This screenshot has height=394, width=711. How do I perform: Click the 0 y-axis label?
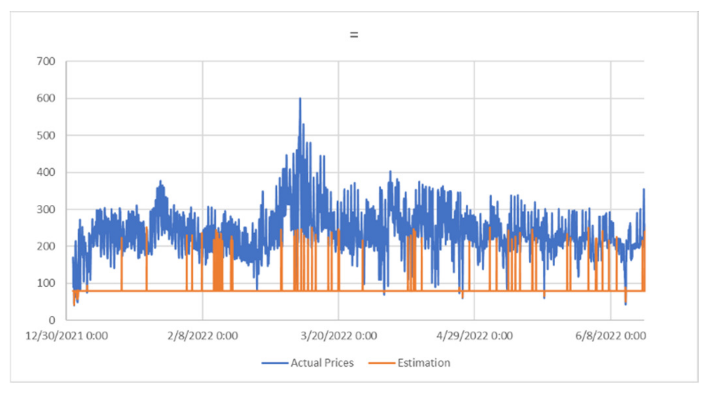(52, 320)
